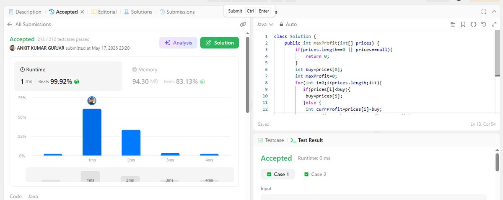Viewport: 503px width, 200px height.
Task: Click the 1ms segment in the range selector
Action: (x=90, y=176)
